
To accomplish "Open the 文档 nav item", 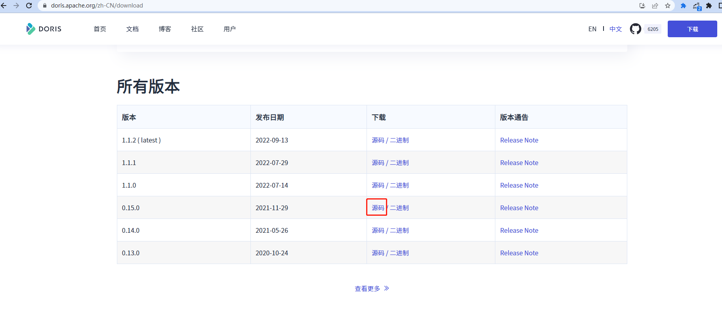I will [x=132, y=29].
